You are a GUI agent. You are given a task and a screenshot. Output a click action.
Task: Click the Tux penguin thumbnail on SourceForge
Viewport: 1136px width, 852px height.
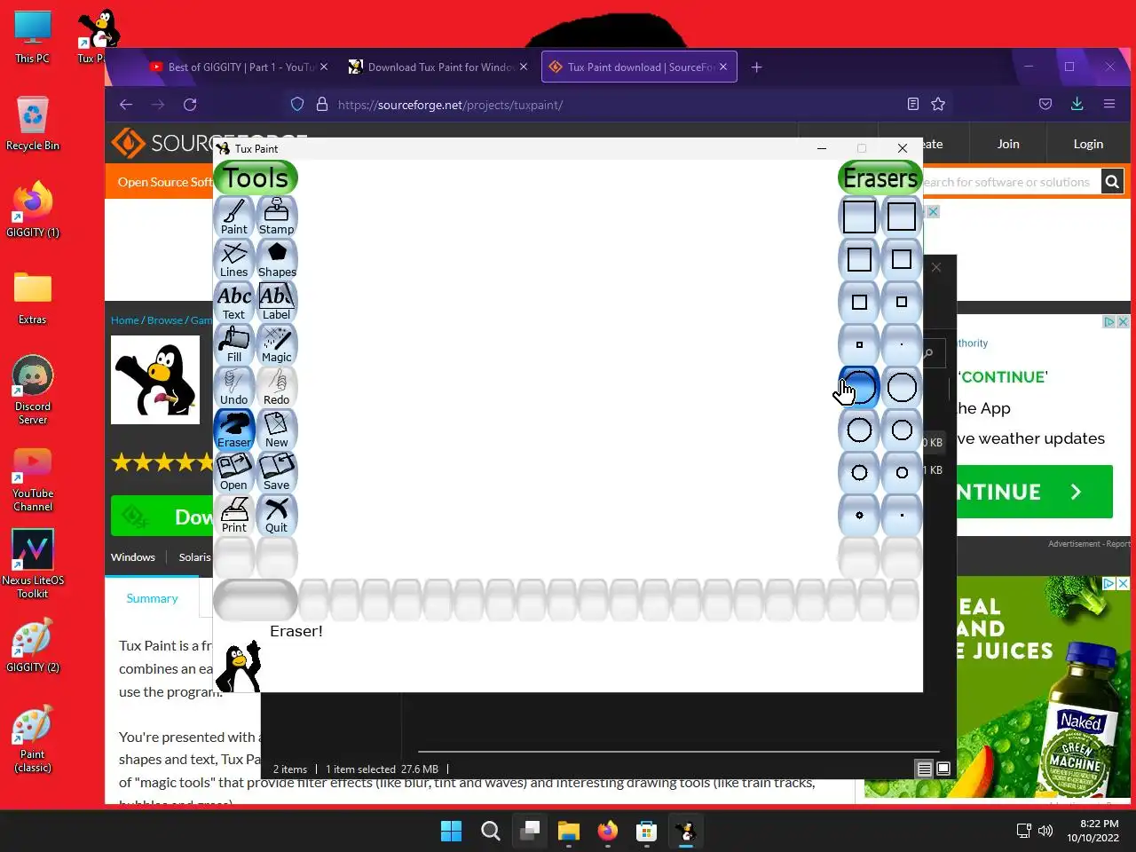click(x=155, y=380)
